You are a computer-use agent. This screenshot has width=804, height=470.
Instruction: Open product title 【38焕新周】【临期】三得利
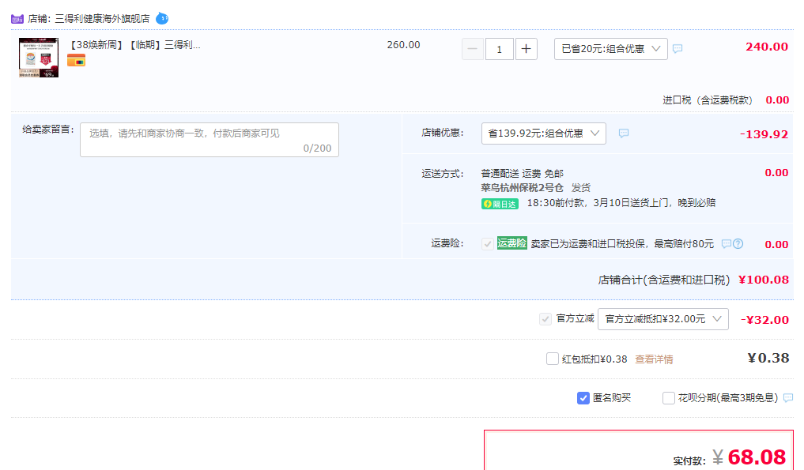click(134, 45)
